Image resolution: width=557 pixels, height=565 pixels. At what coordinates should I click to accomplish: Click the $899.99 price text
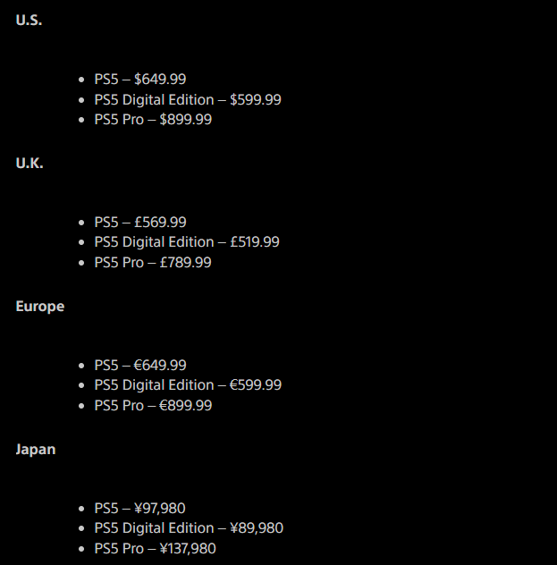(x=186, y=120)
